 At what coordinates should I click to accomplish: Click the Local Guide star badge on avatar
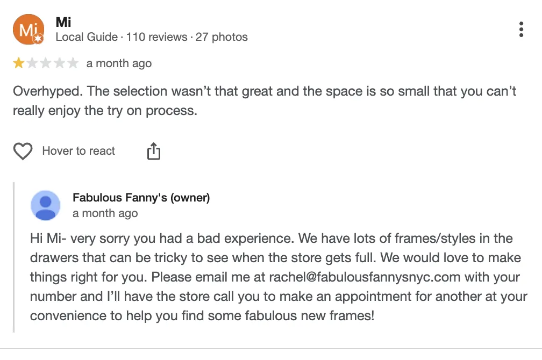(x=38, y=39)
